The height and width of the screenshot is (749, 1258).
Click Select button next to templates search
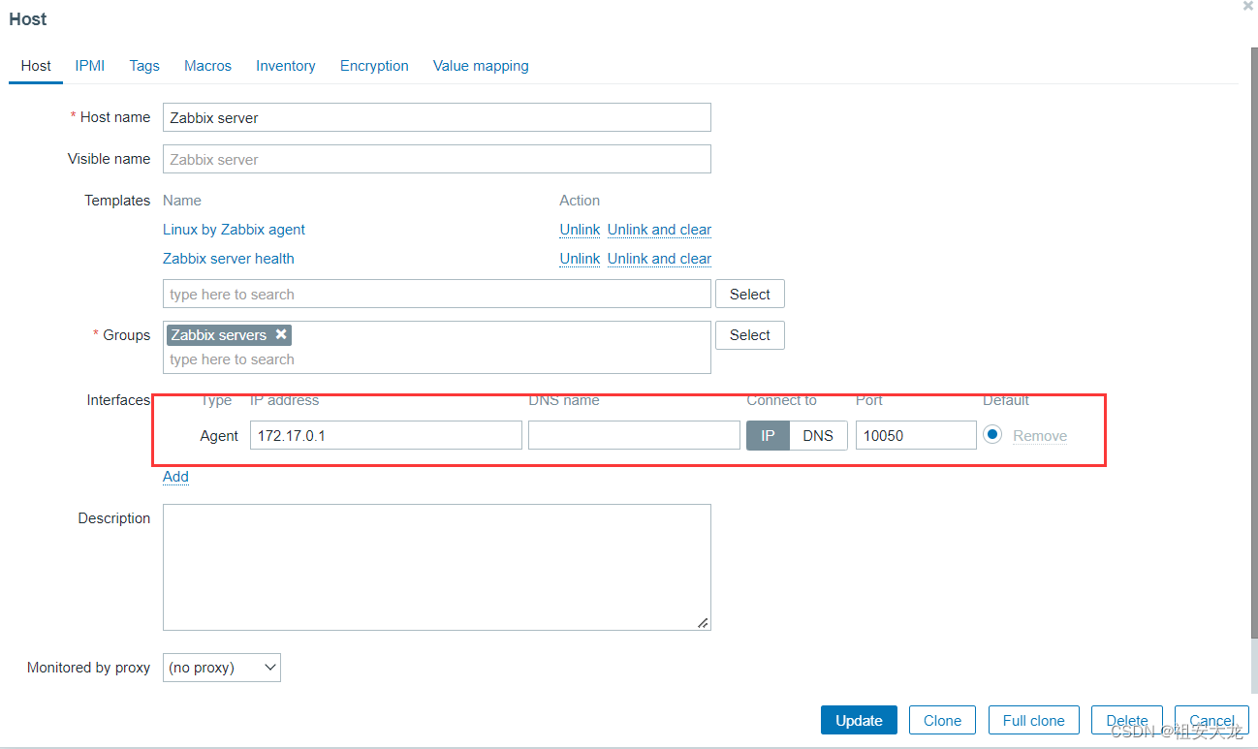750,294
